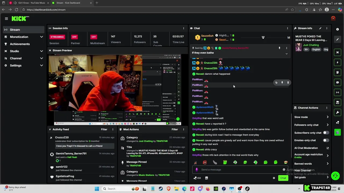Click the profile avatar at top right
The height and width of the screenshot is (193, 344).
point(333,18)
